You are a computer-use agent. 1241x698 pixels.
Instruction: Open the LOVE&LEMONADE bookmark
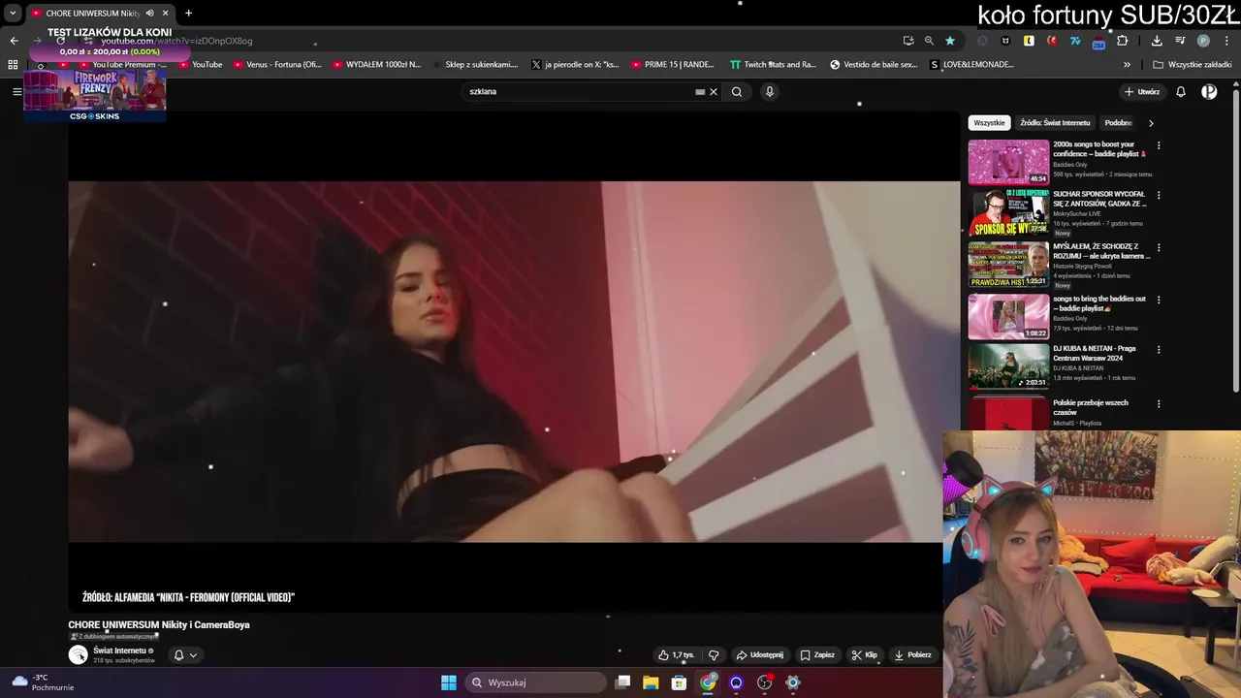(971, 65)
